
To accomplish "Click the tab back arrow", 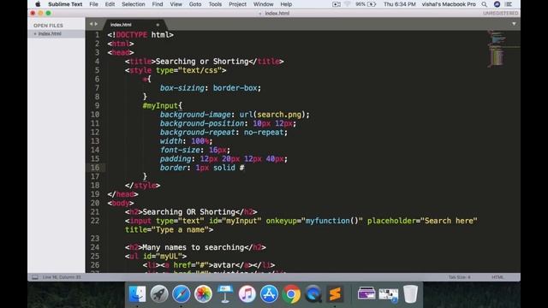I will tap(91, 24).
